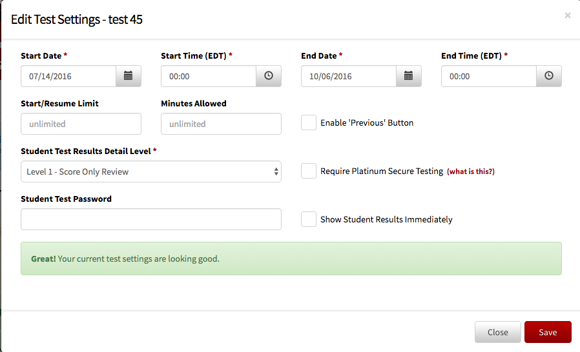The height and width of the screenshot is (352, 580).
Task: Focus the End Time input field
Action: click(x=489, y=76)
